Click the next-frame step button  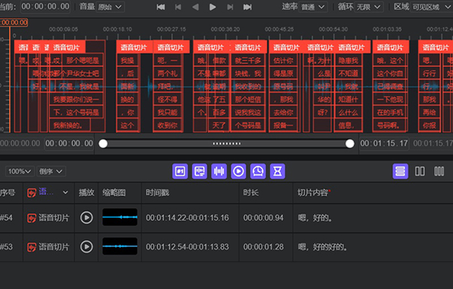point(230,7)
